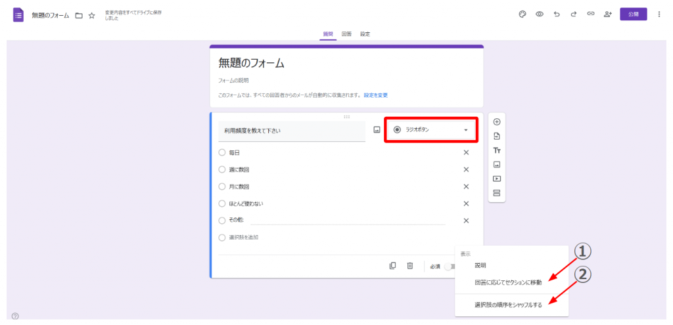Click the add question plus icon
673x325 pixels.
point(497,121)
